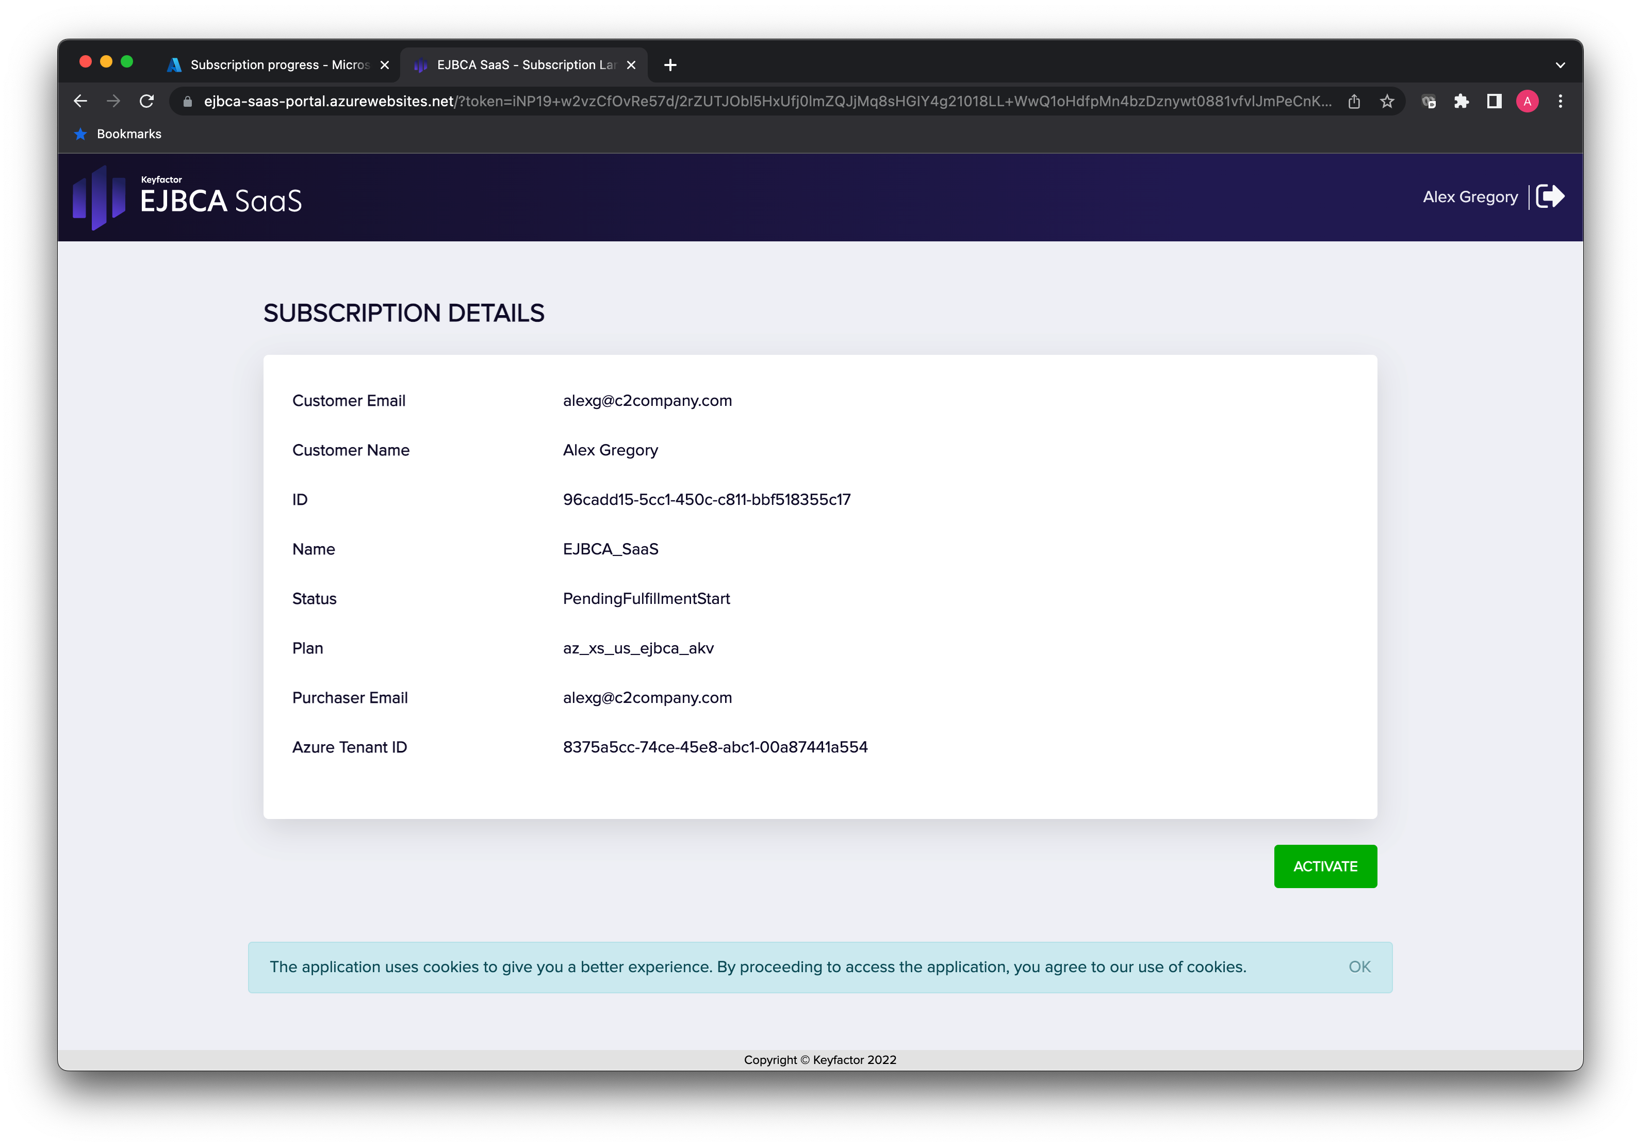Toggle the browser side panel icon

pyautogui.click(x=1494, y=102)
